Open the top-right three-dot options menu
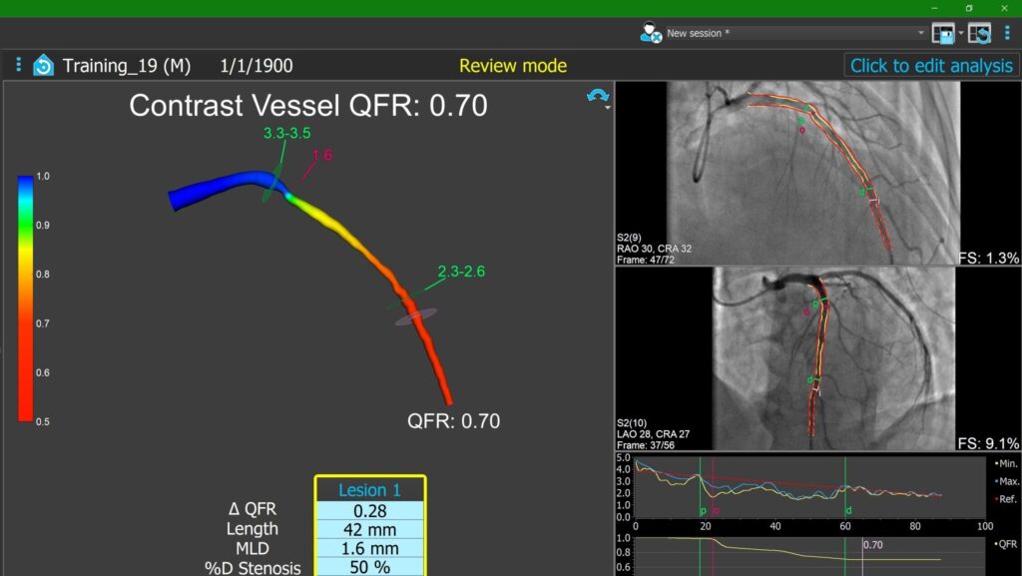 (x=1007, y=33)
